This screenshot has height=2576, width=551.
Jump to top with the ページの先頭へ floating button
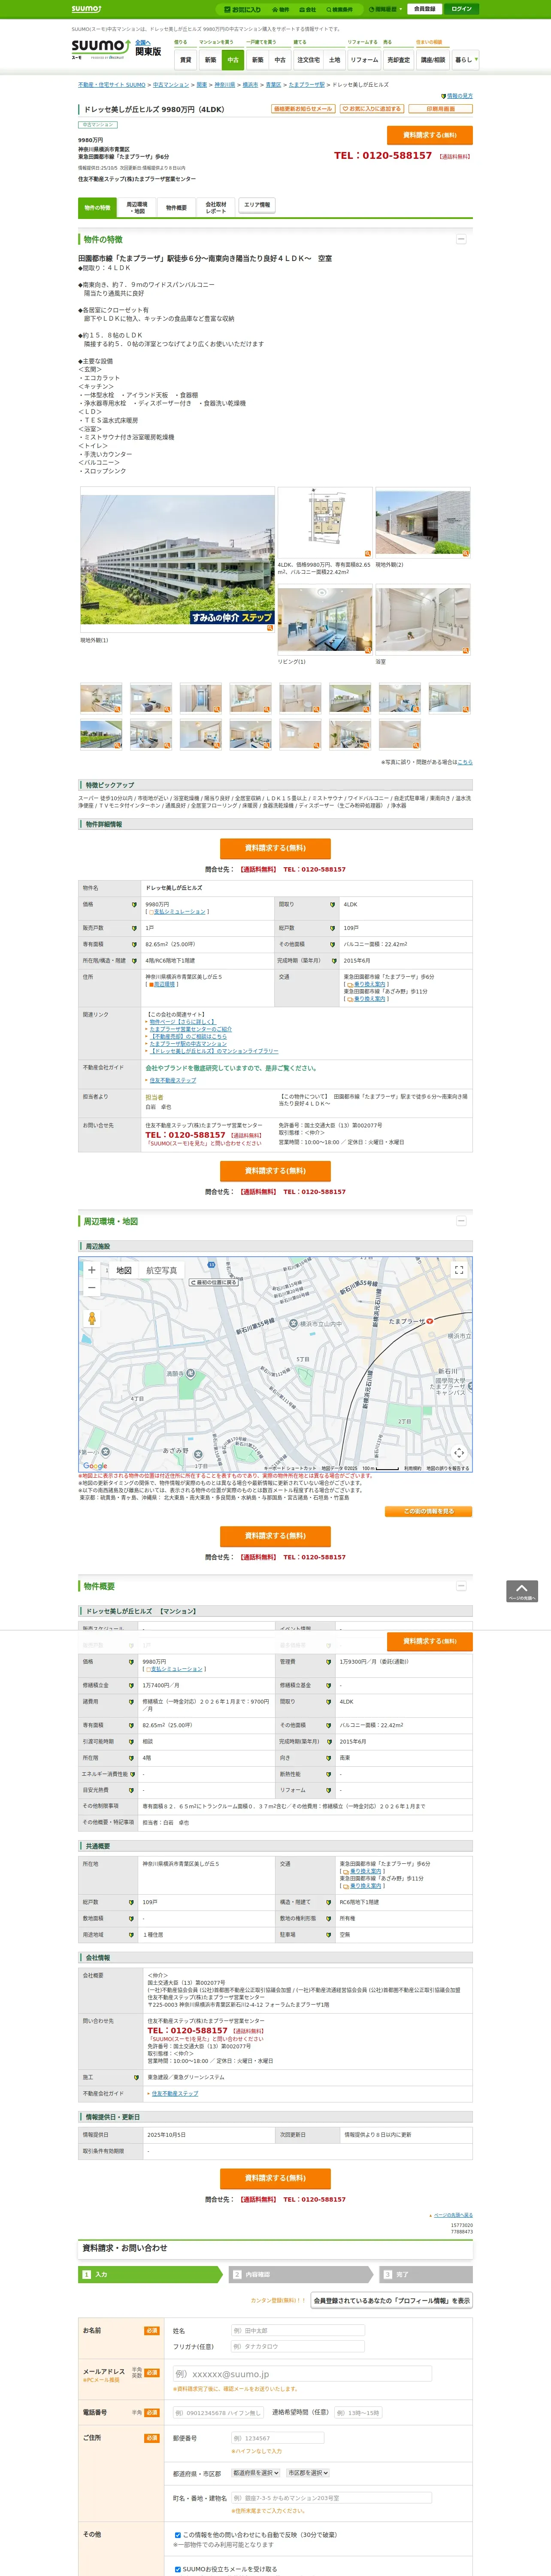coord(522,1591)
